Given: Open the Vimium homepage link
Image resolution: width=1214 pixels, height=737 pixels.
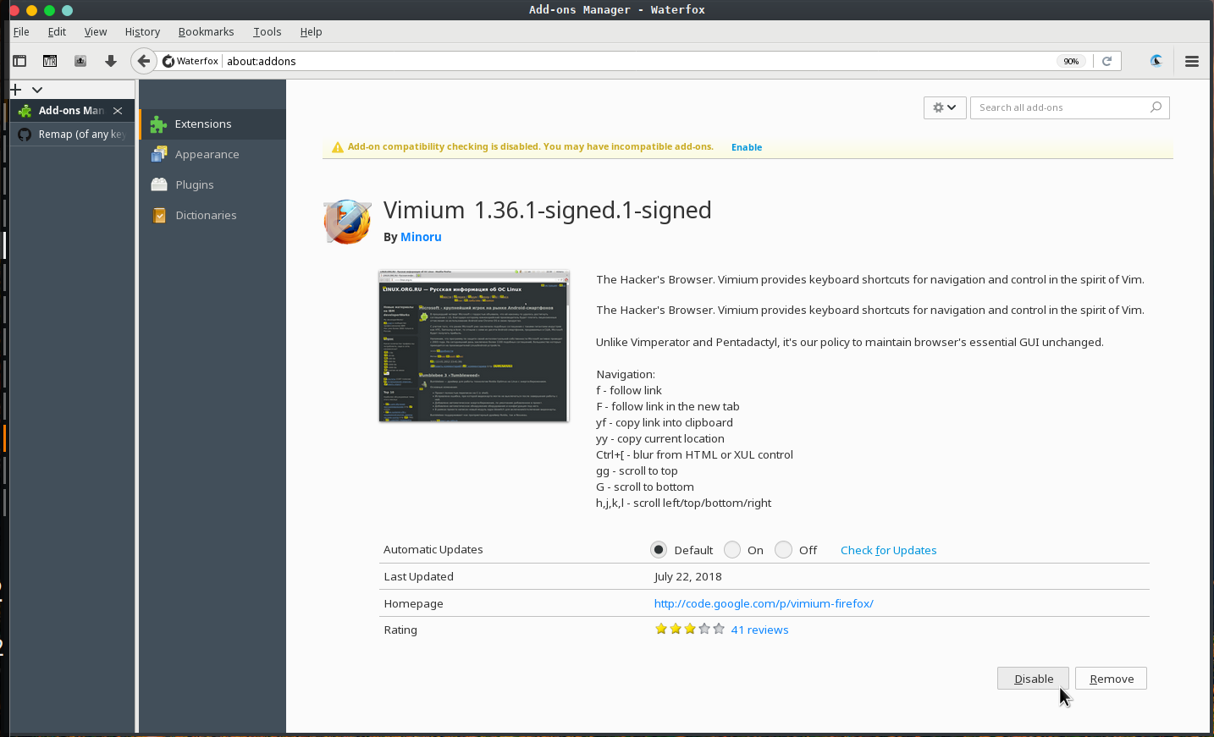Looking at the screenshot, I should tap(764, 603).
